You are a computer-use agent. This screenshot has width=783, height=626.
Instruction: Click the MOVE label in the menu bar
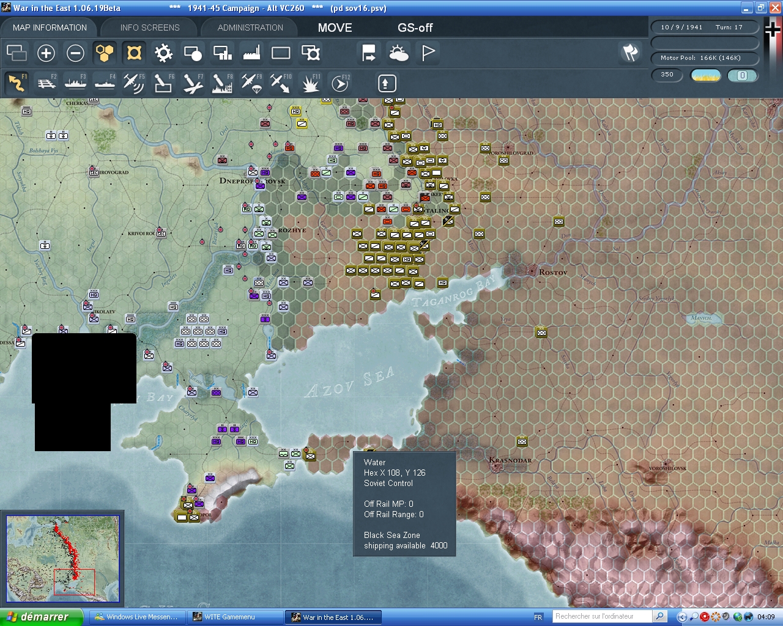pos(335,28)
